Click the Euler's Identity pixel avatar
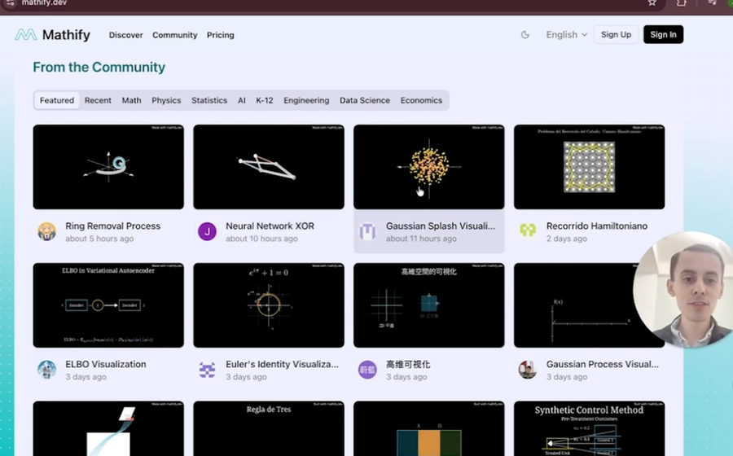Screen dimensions: 733x456 pos(207,370)
